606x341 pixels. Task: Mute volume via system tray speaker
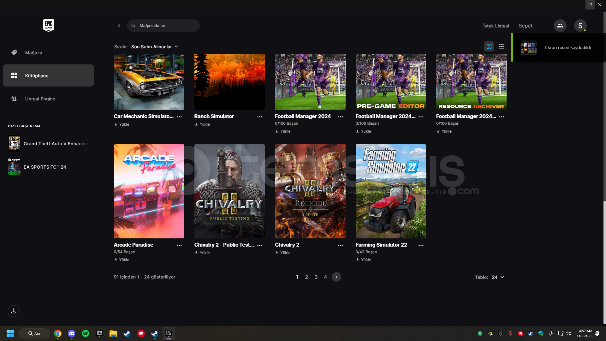click(x=568, y=333)
